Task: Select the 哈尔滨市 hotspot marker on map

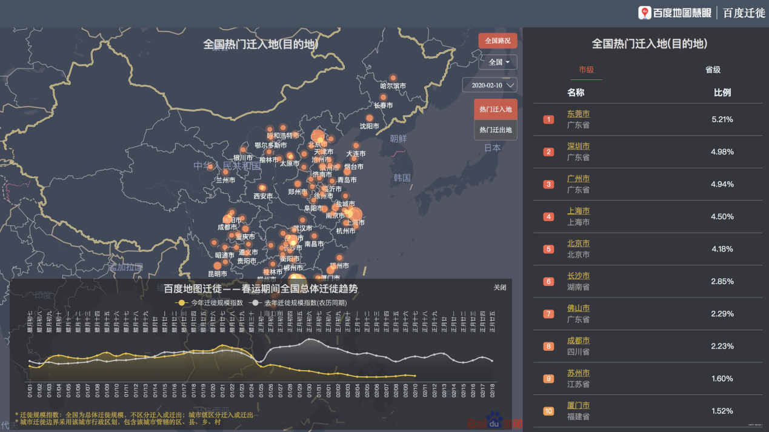Action: (x=393, y=78)
